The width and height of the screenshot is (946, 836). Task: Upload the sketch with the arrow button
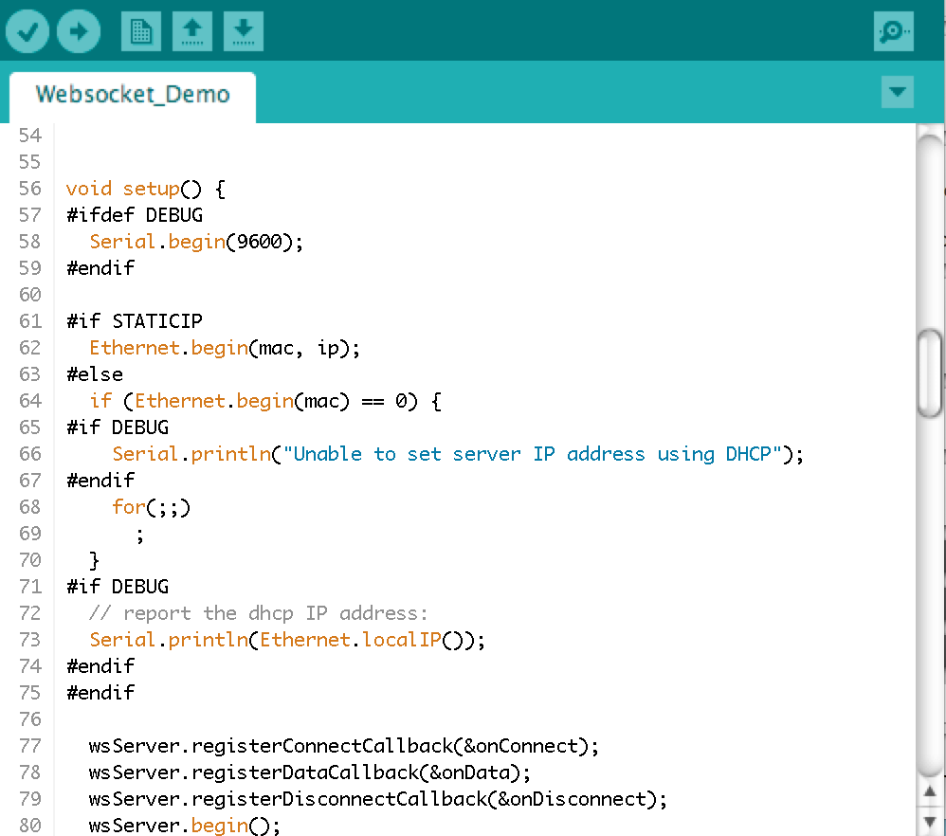click(x=79, y=31)
